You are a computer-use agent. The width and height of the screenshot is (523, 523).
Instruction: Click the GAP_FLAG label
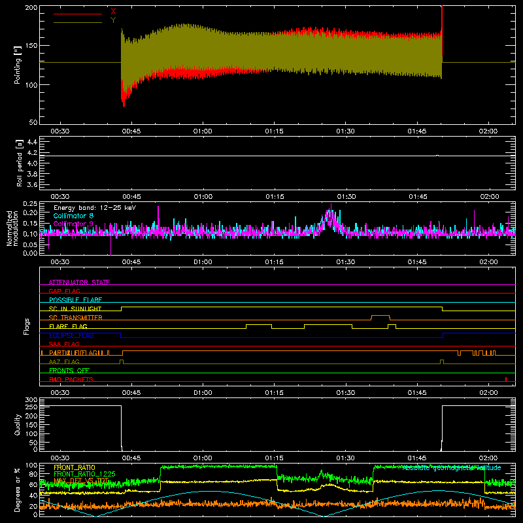coord(64,291)
